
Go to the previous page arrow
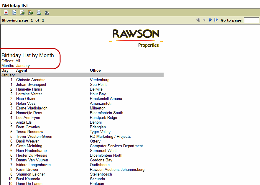point(204,20)
